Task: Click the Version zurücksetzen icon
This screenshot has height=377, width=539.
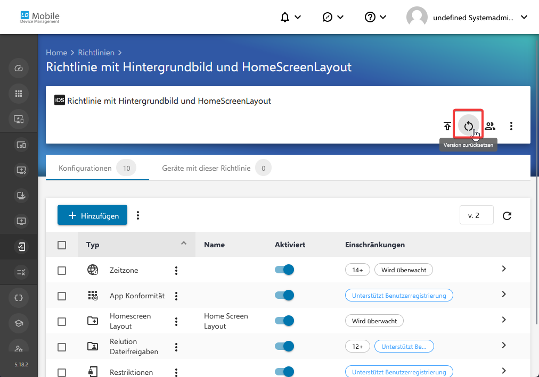Action: click(x=468, y=126)
